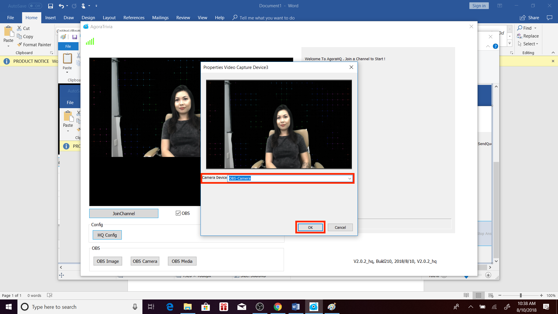The image size is (558, 314).
Task: Click the JoinChannel button
Action: pyautogui.click(x=124, y=213)
